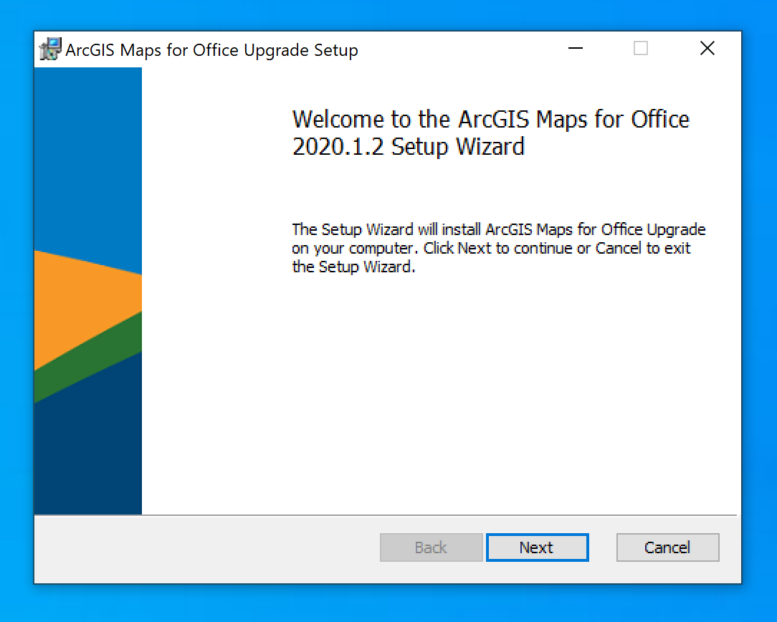Click the "Welcome to the ArcGIS Maps" heading line
Screen dimensions: 777x622
490,119
